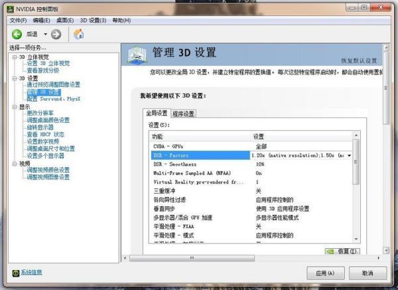
Task: Click horizontal scrollbar right arrow
Action: (x=379, y=258)
